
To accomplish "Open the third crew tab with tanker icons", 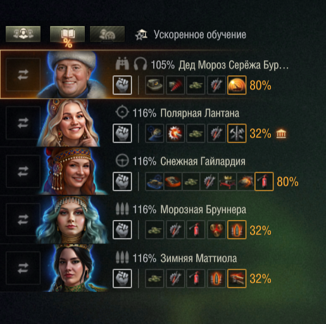I will click(107, 34).
